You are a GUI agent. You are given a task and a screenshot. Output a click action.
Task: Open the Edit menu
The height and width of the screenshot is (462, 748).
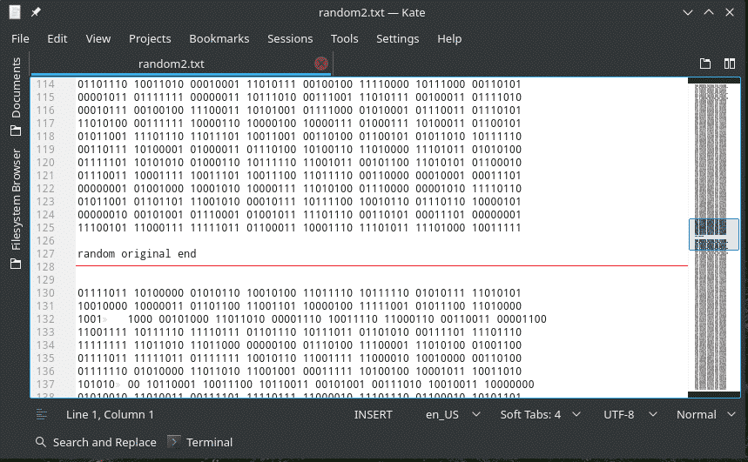pos(57,38)
